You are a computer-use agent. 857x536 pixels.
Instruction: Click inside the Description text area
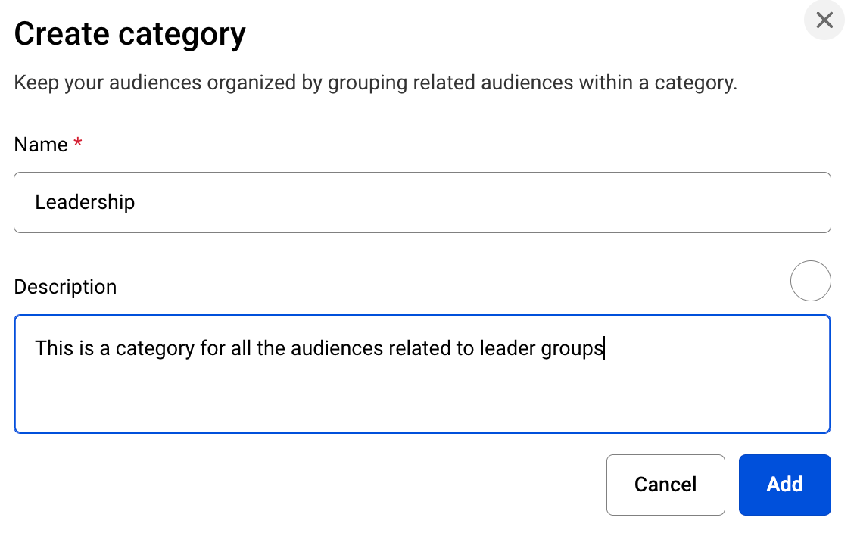pyautogui.click(x=422, y=394)
